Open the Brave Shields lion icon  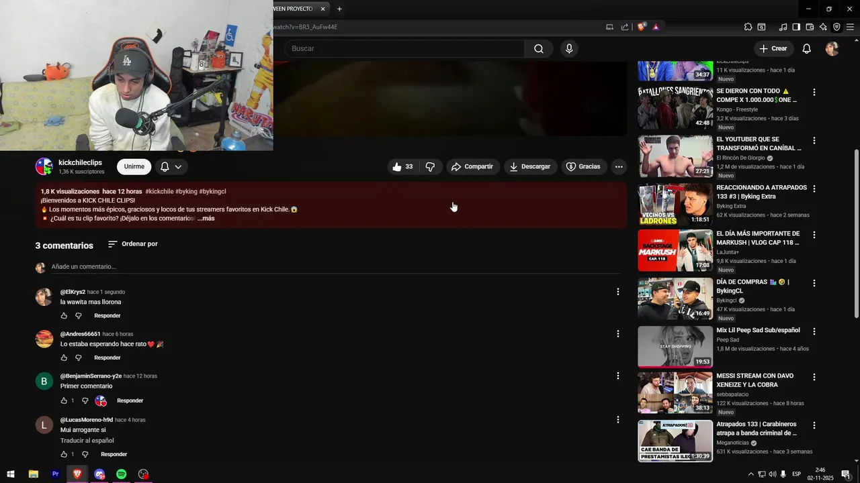pos(641,27)
